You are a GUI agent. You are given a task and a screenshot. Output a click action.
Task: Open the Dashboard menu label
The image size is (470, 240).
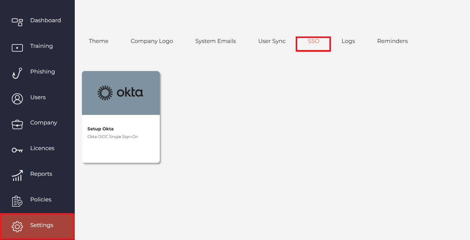click(x=45, y=20)
